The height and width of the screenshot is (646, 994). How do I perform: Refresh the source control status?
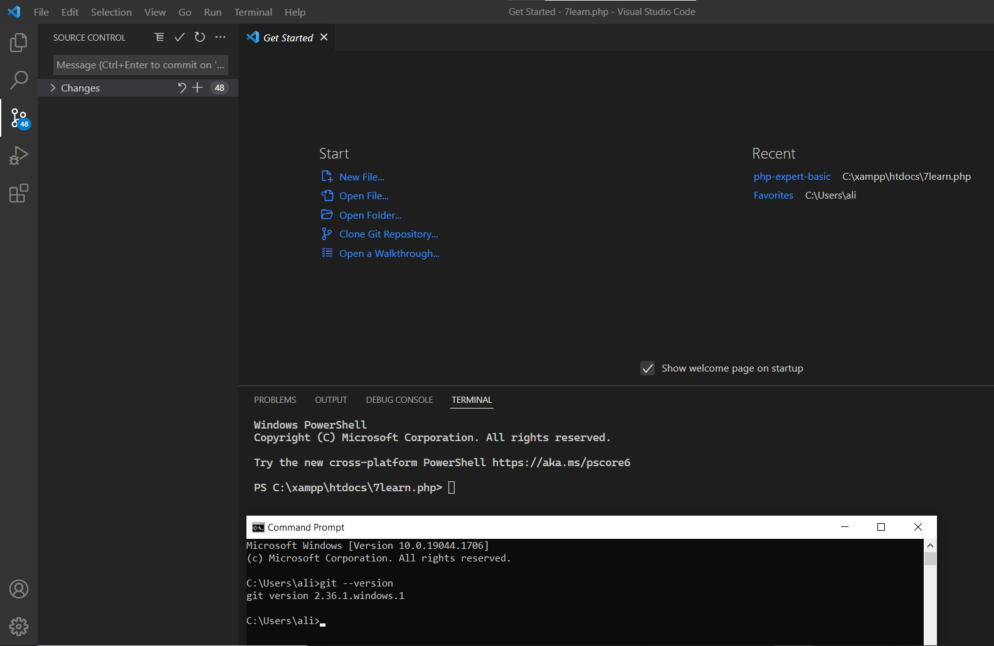199,37
